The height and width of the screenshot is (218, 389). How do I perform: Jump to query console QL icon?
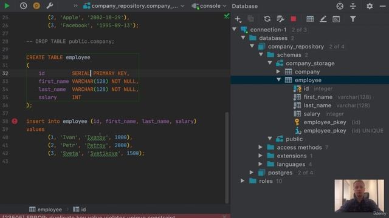point(336,19)
